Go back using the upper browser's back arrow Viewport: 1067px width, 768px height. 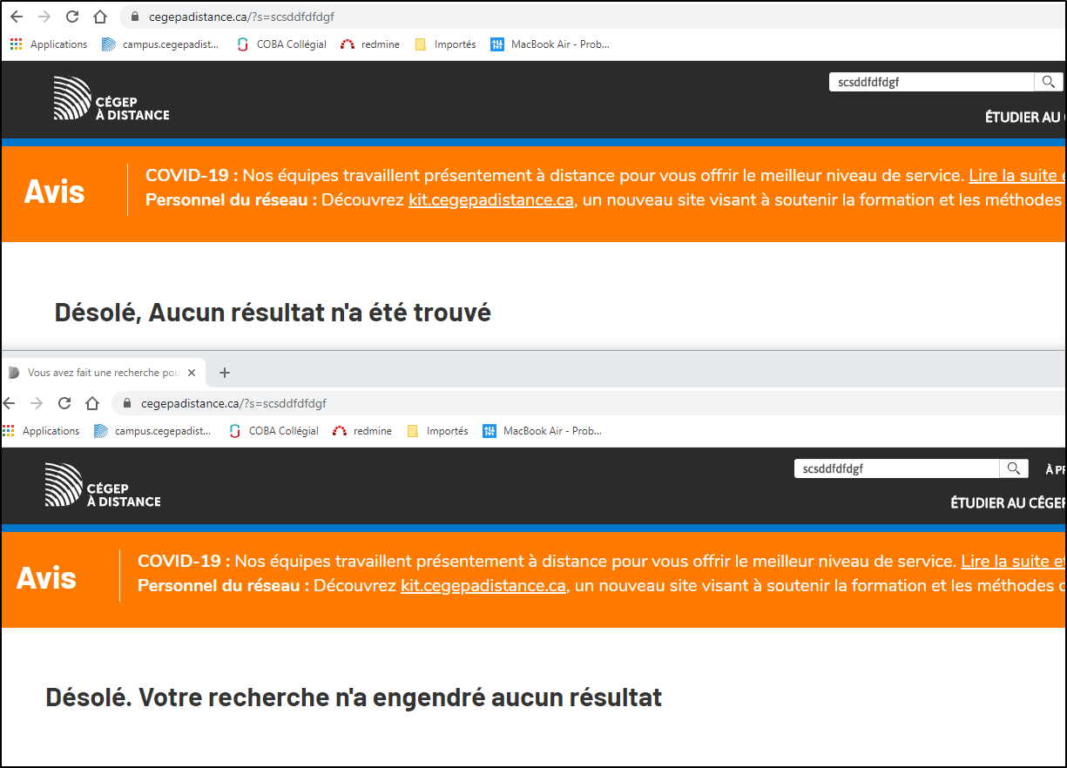(x=17, y=17)
